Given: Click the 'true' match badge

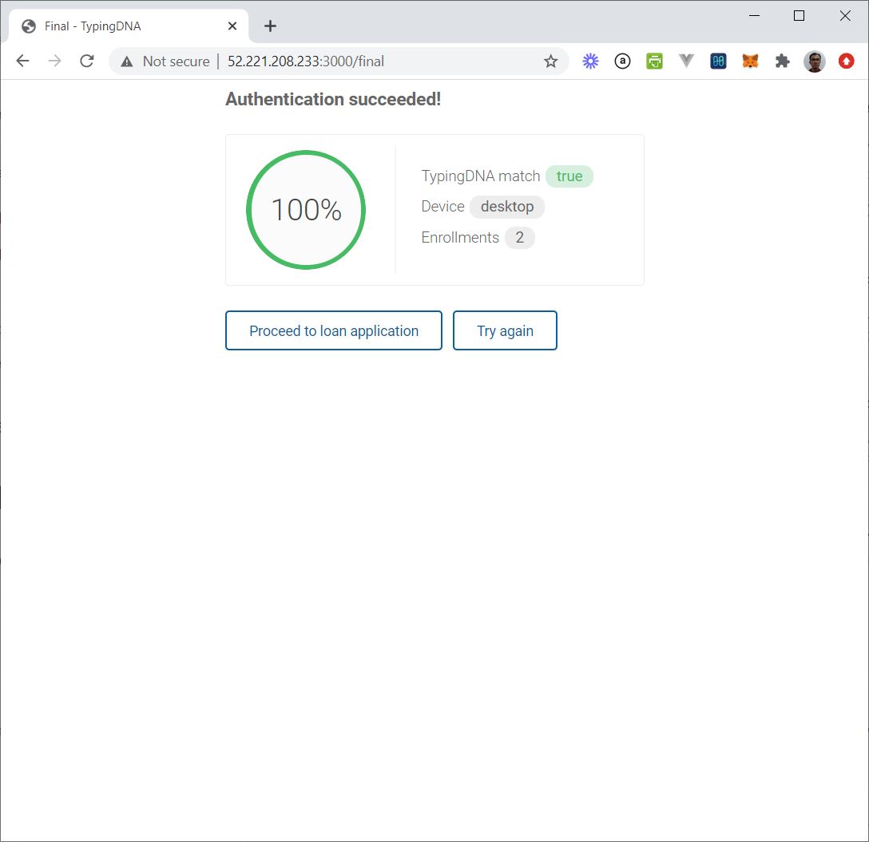Looking at the screenshot, I should click(569, 176).
